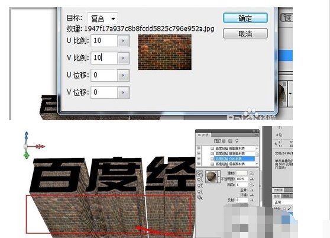
Task: Filter 3D panel by materials icon
Action: [230, 141]
